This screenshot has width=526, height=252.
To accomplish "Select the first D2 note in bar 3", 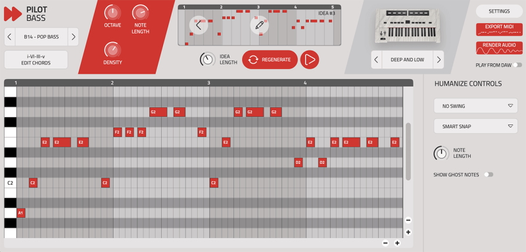I will pos(299,163).
